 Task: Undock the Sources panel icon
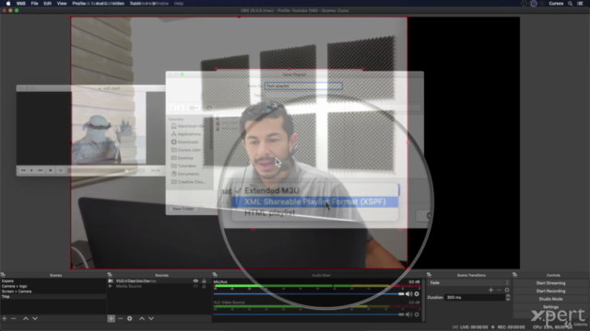(110, 275)
